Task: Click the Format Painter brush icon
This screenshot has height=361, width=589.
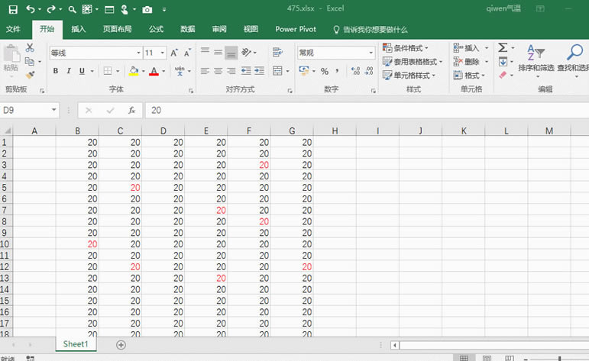Action: click(31, 75)
